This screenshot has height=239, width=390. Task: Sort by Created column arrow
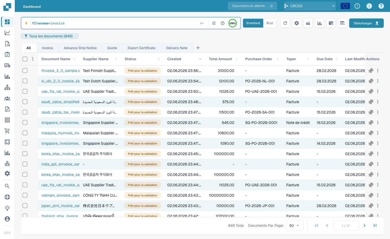click(x=200, y=59)
